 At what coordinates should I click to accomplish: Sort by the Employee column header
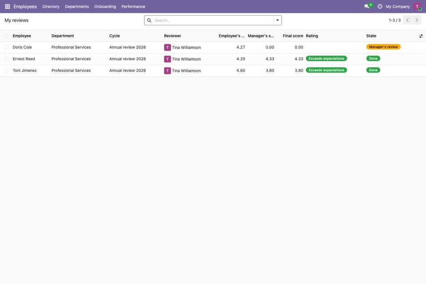coord(22,36)
